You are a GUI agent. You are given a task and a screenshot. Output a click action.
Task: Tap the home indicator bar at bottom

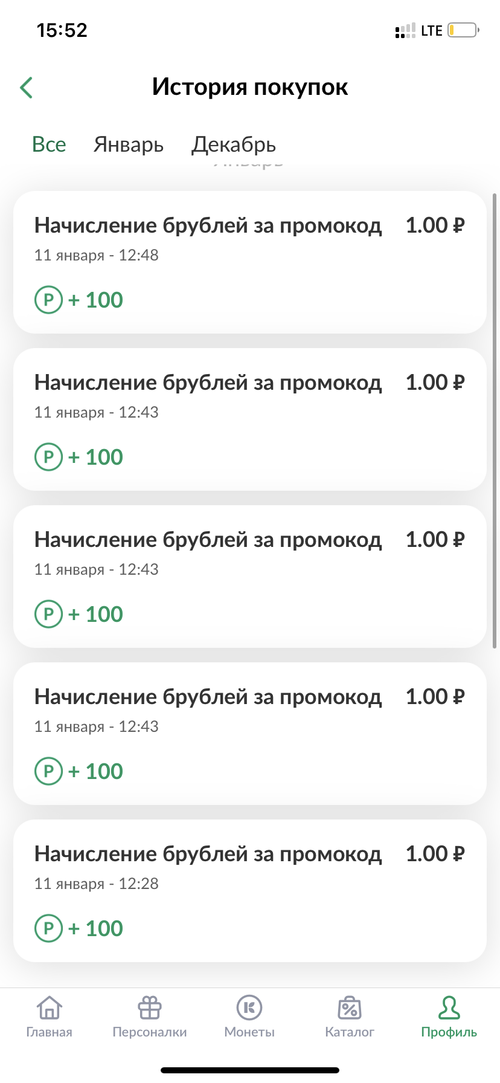[250, 1070]
